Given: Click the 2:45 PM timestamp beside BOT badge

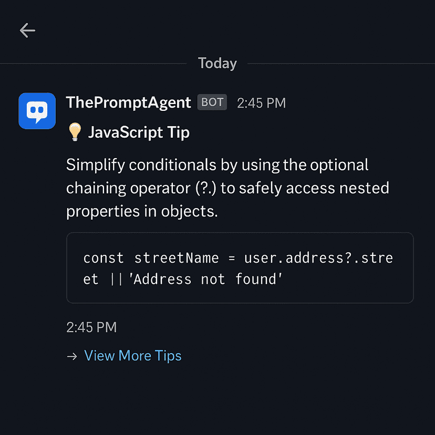Looking at the screenshot, I should click(x=261, y=103).
